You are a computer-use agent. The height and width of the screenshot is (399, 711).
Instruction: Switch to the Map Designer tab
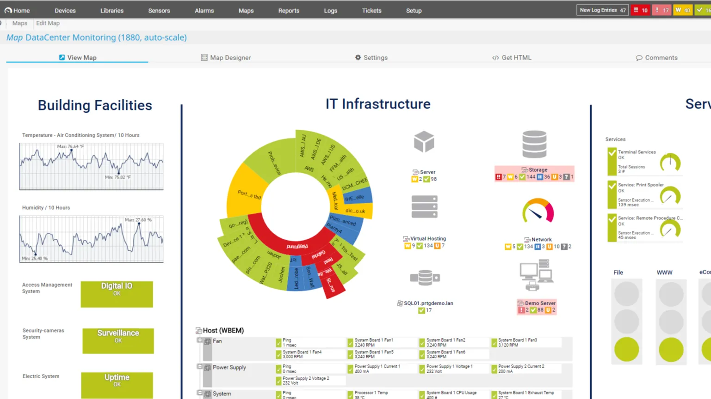226,58
